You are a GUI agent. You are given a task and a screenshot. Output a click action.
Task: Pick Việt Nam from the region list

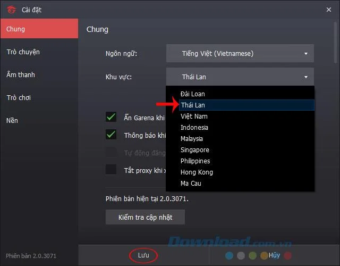pyautogui.click(x=194, y=117)
